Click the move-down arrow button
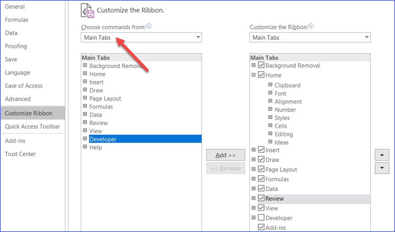 point(382,168)
